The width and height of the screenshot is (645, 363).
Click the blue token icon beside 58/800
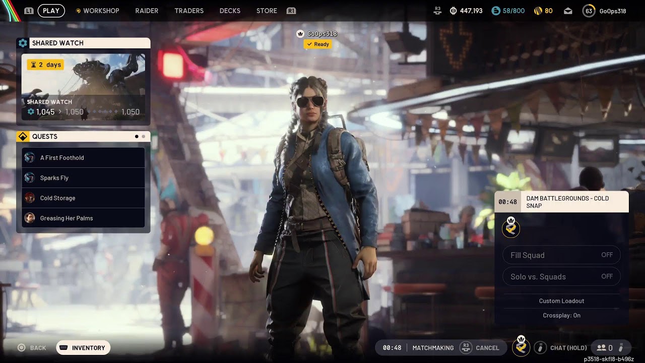click(496, 11)
